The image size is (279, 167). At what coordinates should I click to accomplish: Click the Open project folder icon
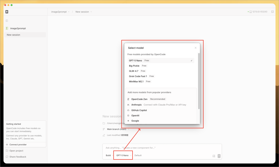point(7,151)
